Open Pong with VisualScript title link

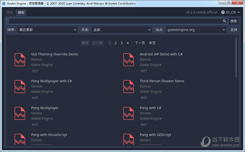point(49,135)
